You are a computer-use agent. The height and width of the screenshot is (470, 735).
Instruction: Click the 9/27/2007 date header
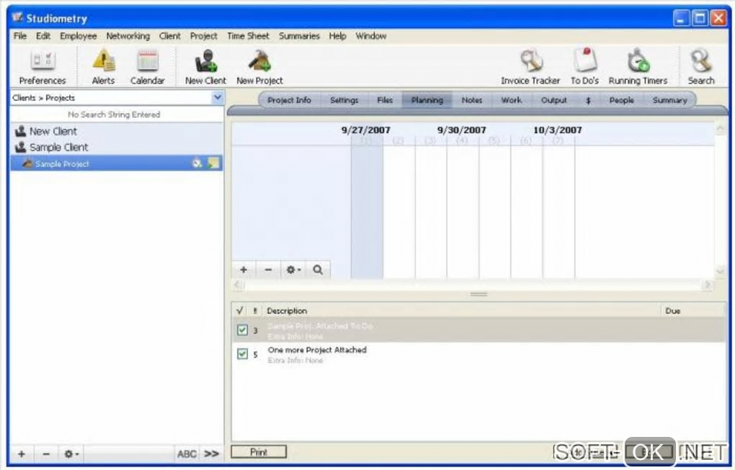tap(365, 130)
